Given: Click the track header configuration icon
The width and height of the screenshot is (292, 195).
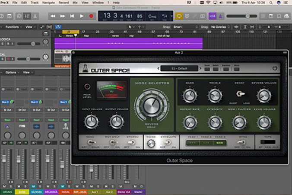Looking at the screenshot, I should point(46,34).
